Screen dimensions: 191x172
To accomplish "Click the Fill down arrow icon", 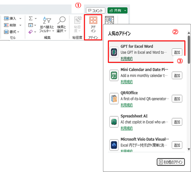I will pos(31,25).
